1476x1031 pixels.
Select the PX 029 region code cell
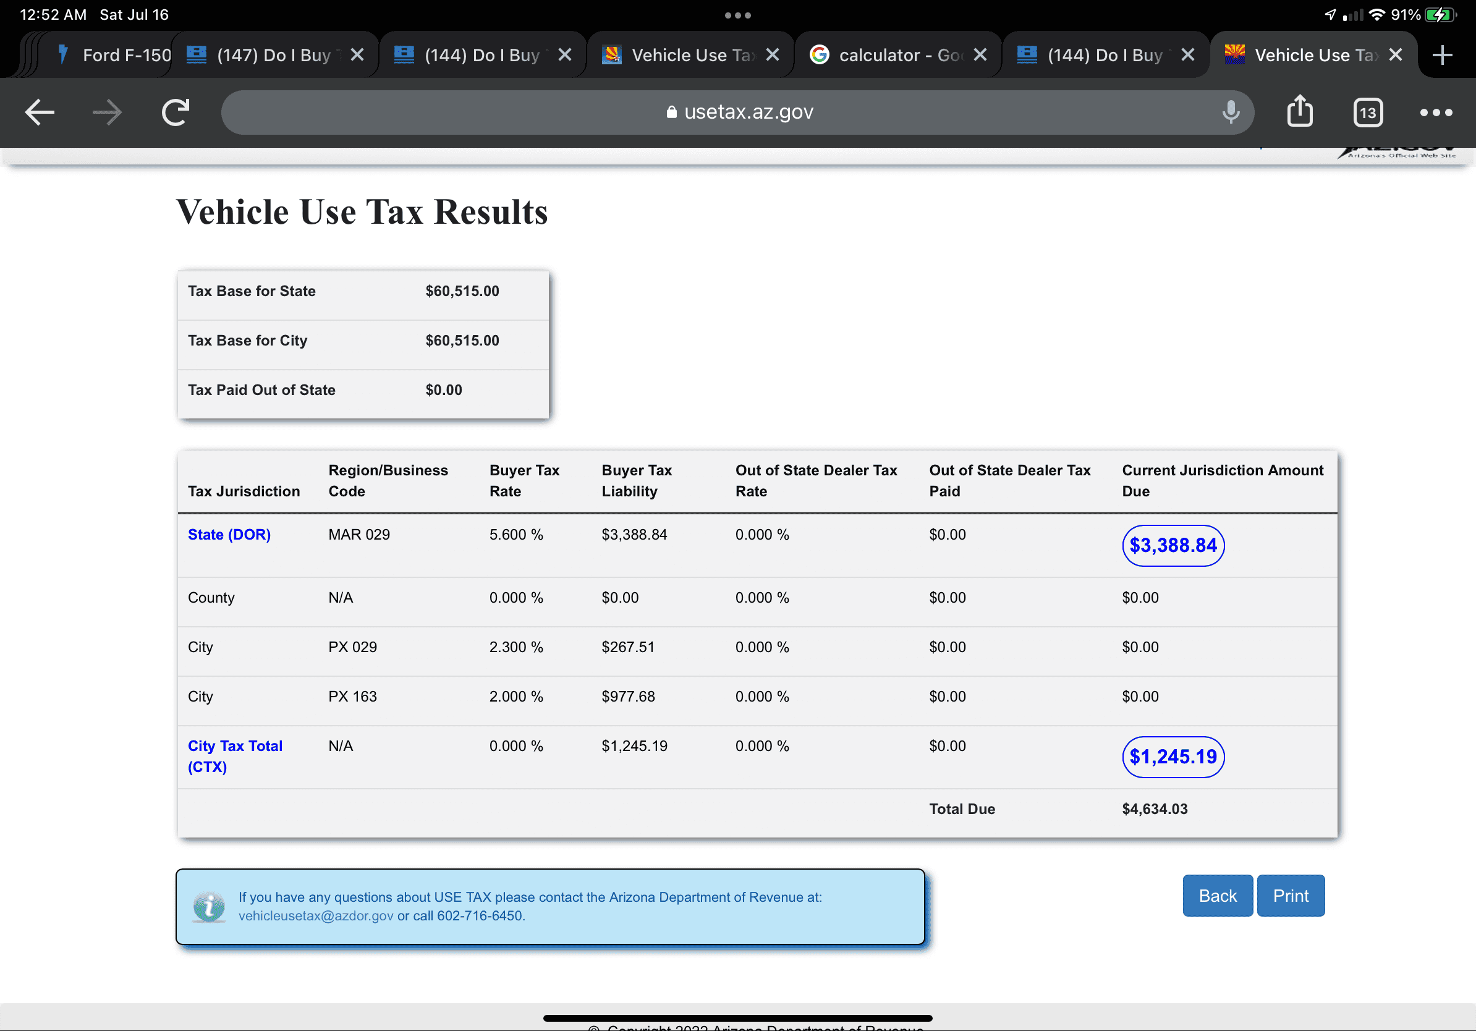click(352, 647)
